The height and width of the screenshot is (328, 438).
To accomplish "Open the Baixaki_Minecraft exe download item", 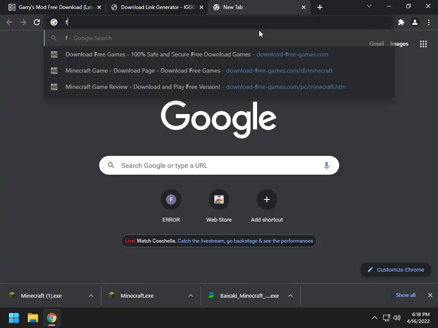I will (249, 296).
